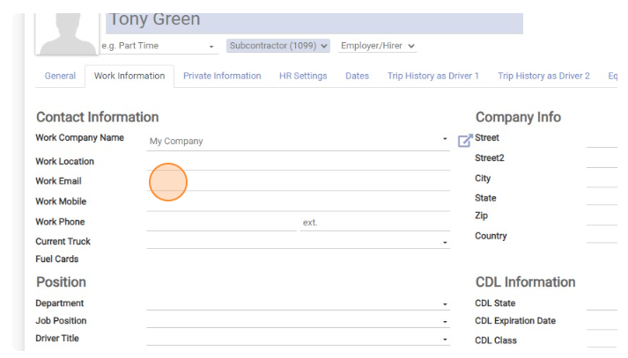Open the Department dropdown arrow
This screenshot has height=358, width=628.
445,304
